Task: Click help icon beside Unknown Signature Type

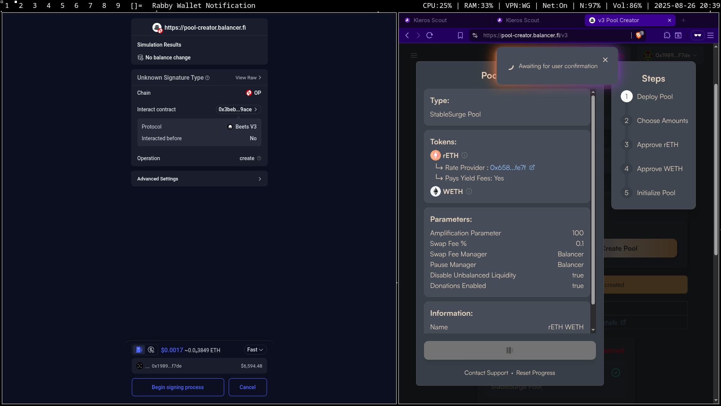Action: [207, 78]
